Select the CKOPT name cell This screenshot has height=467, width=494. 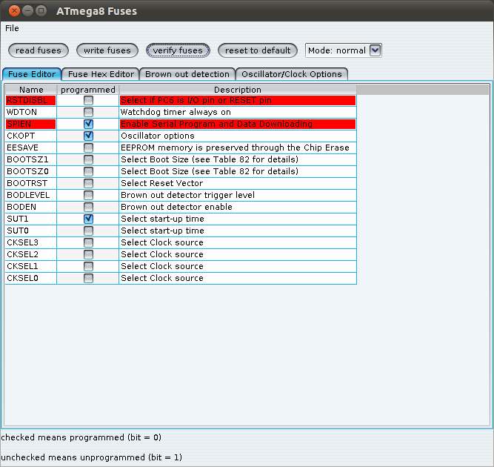(x=31, y=136)
